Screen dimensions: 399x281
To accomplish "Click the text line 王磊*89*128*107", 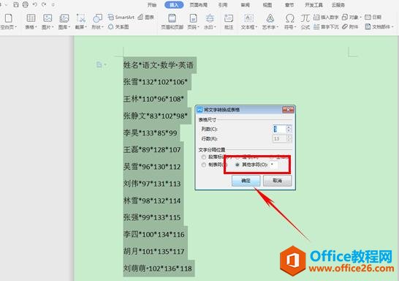I will tap(152, 149).
